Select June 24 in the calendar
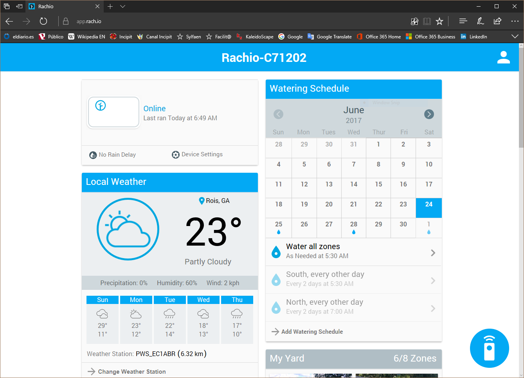The image size is (524, 378). [x=429, y=208]
